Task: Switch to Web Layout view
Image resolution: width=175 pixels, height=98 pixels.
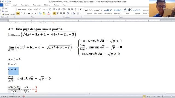Action: click(149, 97)
